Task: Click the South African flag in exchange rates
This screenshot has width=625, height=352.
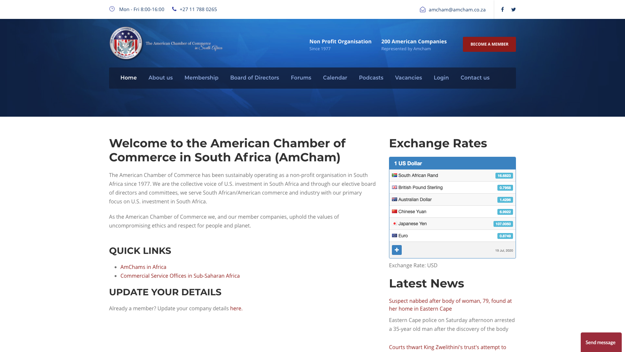Action: coord(394,175)
